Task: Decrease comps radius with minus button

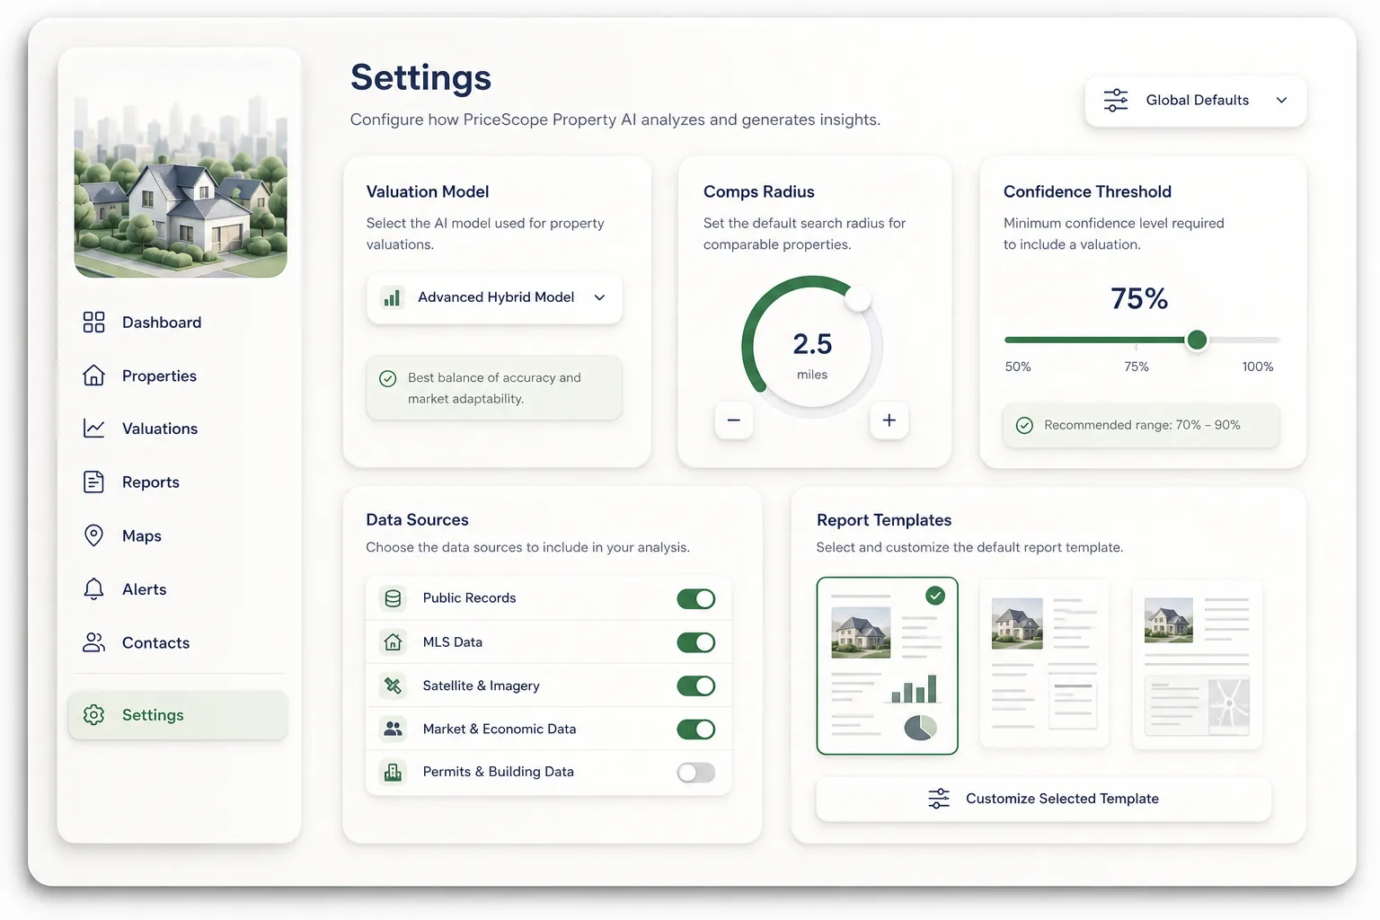Action: point(734,420)
